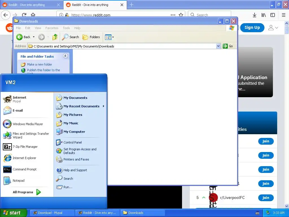Open the Tools menu in Downloads window
The image size is (289, 217).
(x=66, y=28)
